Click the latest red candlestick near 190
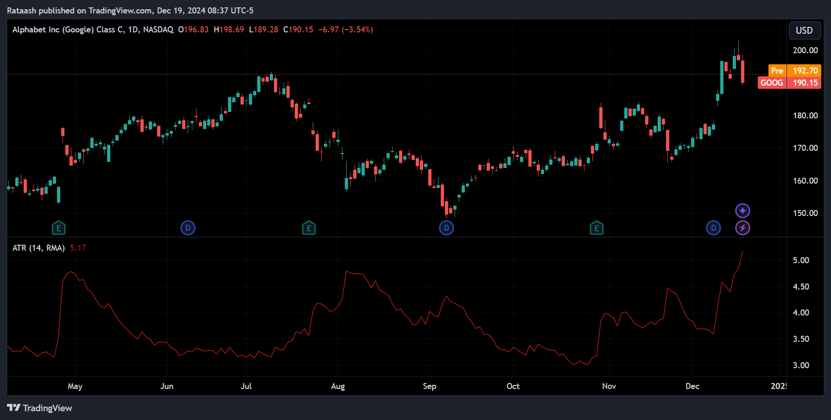 coord(742,72)
